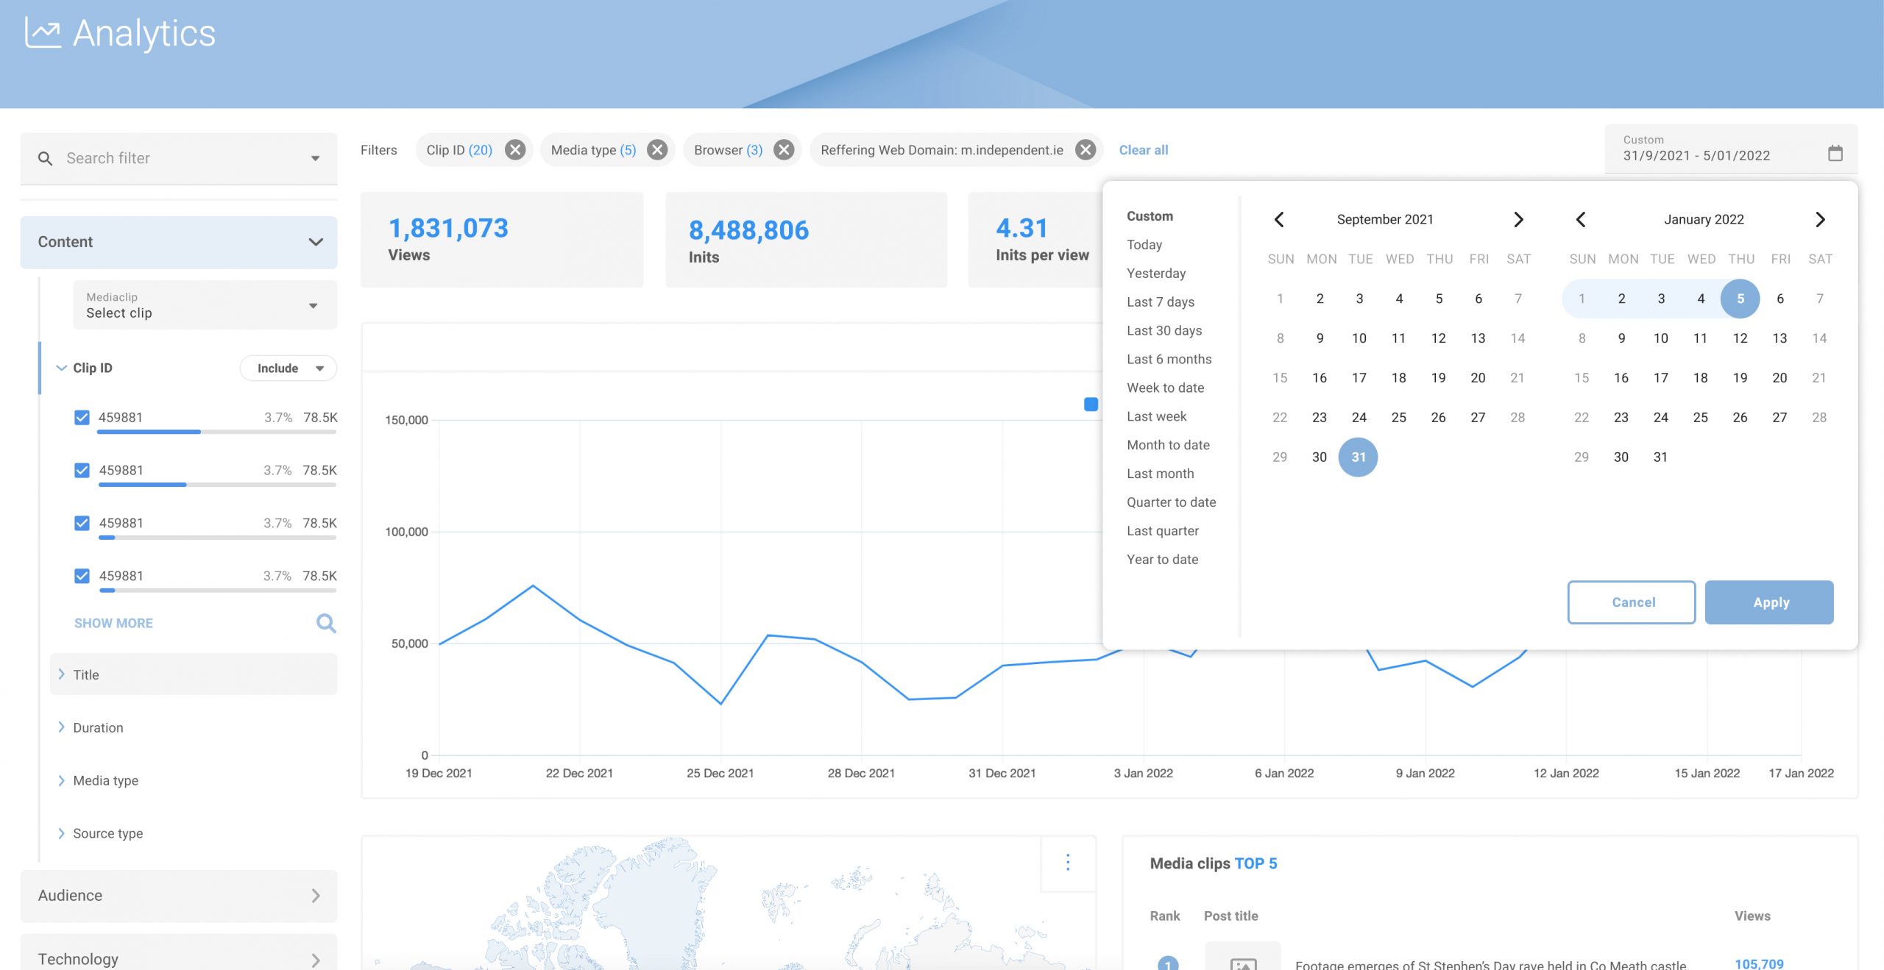Click the Clip ID search magnifier icon
This screenshot has width=1884, height=970.
coord(326,623)
